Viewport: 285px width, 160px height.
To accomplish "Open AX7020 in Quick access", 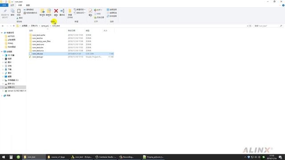I will point(11,36).
